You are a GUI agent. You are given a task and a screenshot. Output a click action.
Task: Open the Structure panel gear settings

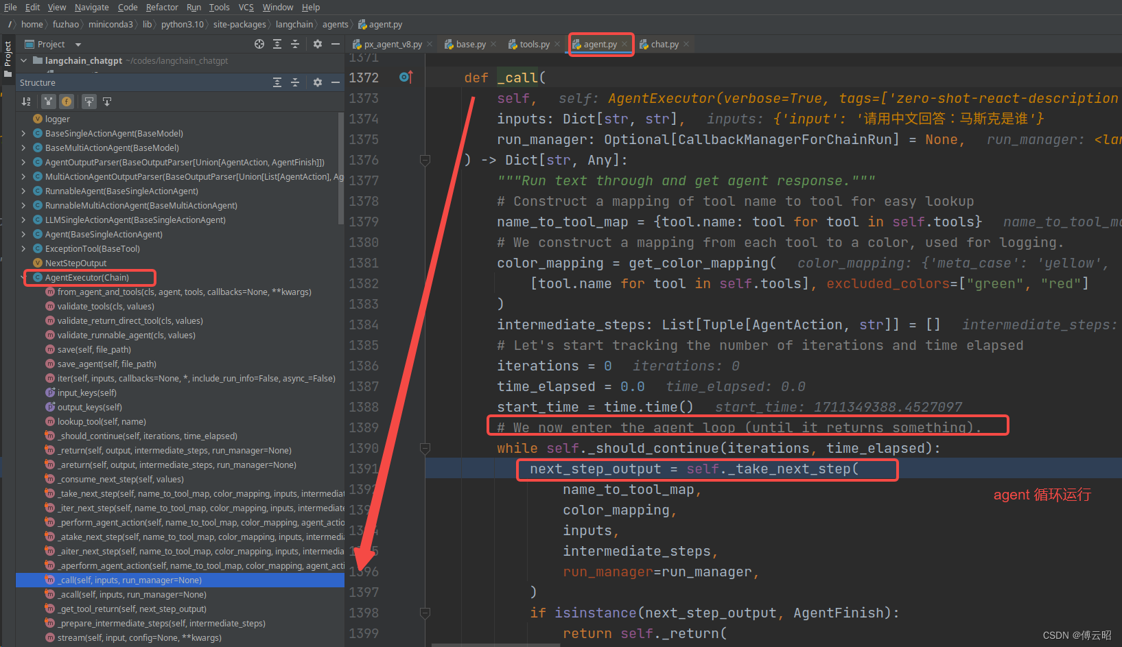317,82
